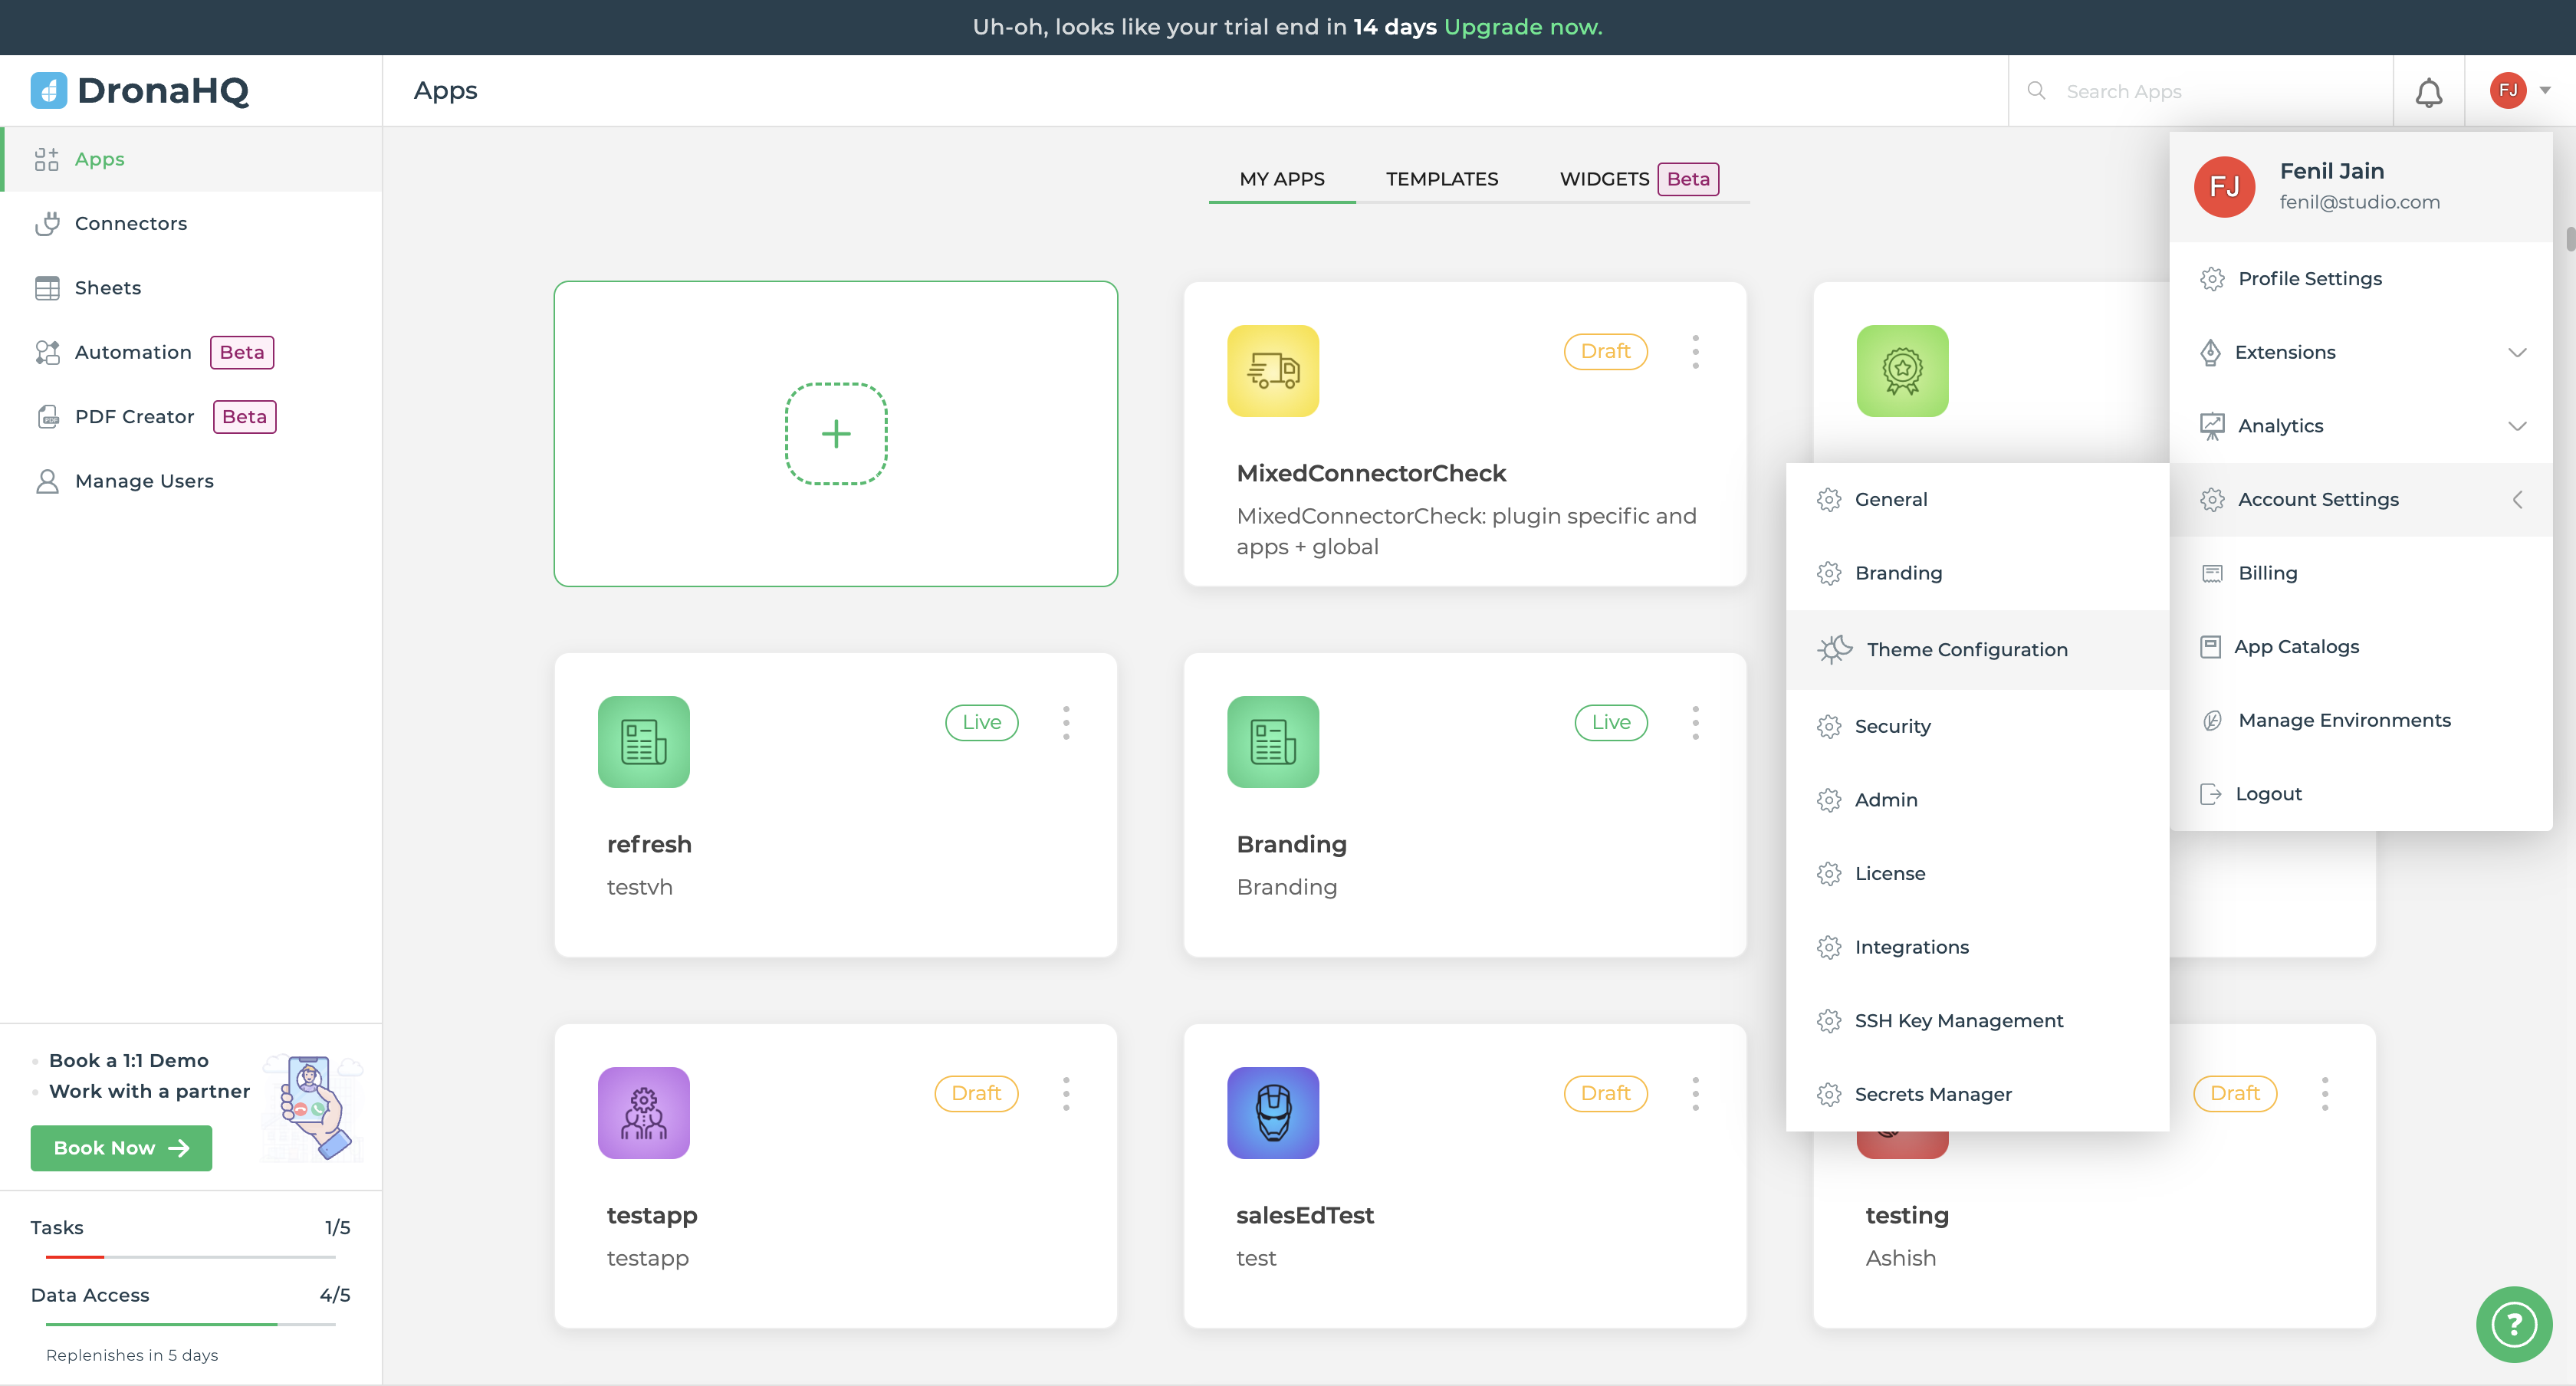Click the salesEdTest helmet icon

tap(1272, 1113)
